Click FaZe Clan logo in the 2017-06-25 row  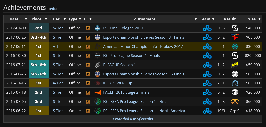point(235,37)
